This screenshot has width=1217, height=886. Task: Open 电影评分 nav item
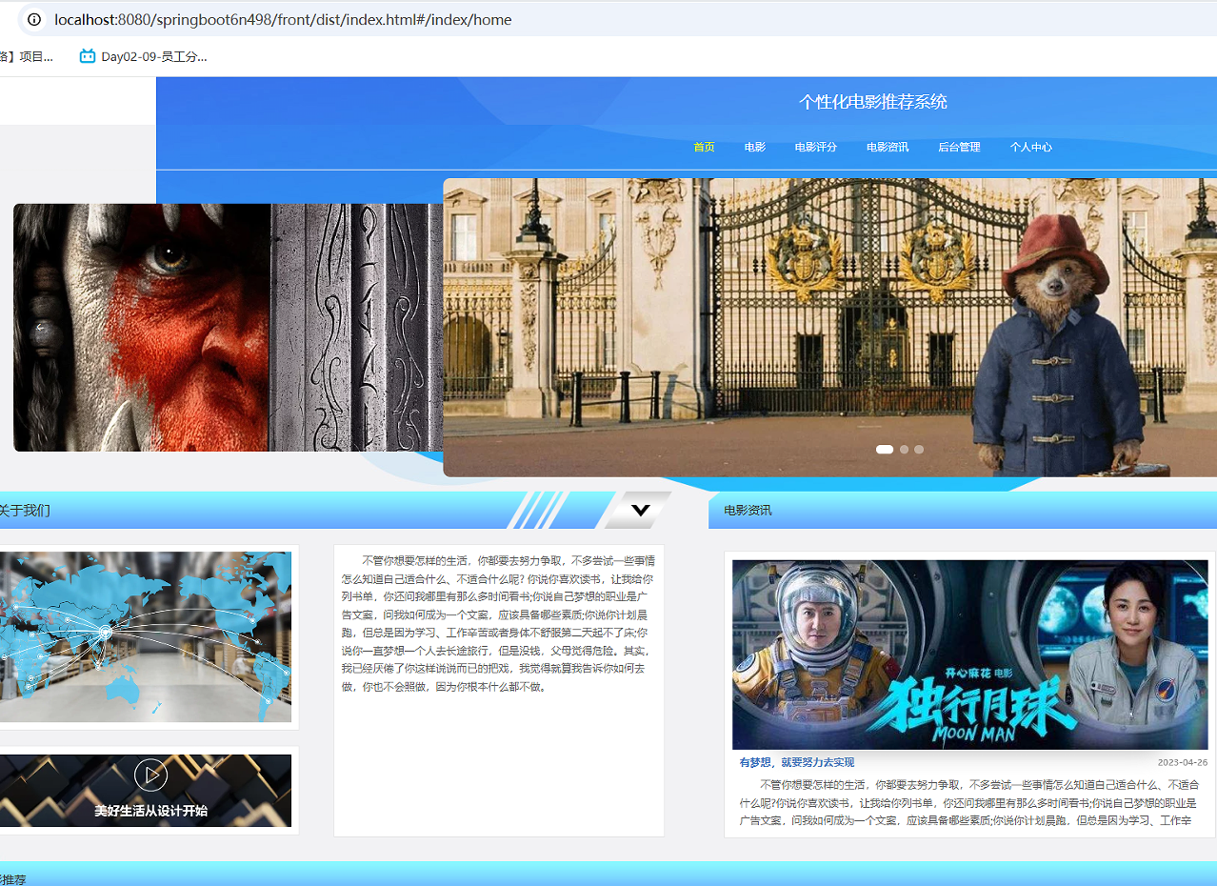tap(816, 147)
